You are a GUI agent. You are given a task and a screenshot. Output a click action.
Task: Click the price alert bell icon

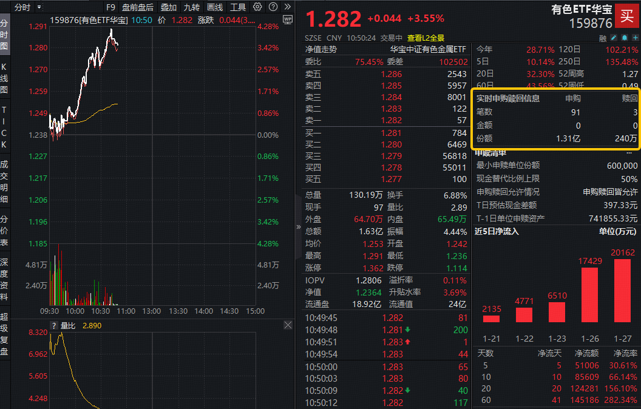625,38
